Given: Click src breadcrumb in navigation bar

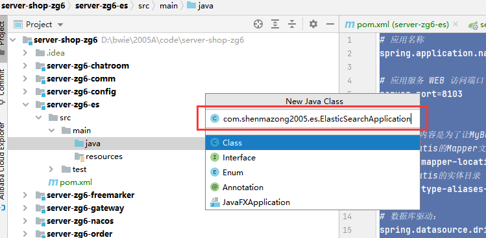Looking at the screenshot, I should (144, 6).
